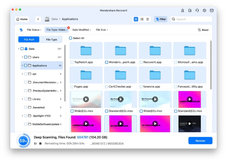Expand the Users folder arrow
Image resolution: width=227 pixels, height=162 pixels.
(x=22, y=57)
